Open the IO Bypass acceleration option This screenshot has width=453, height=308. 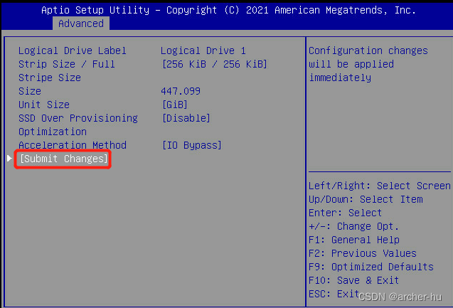point(192,145)
